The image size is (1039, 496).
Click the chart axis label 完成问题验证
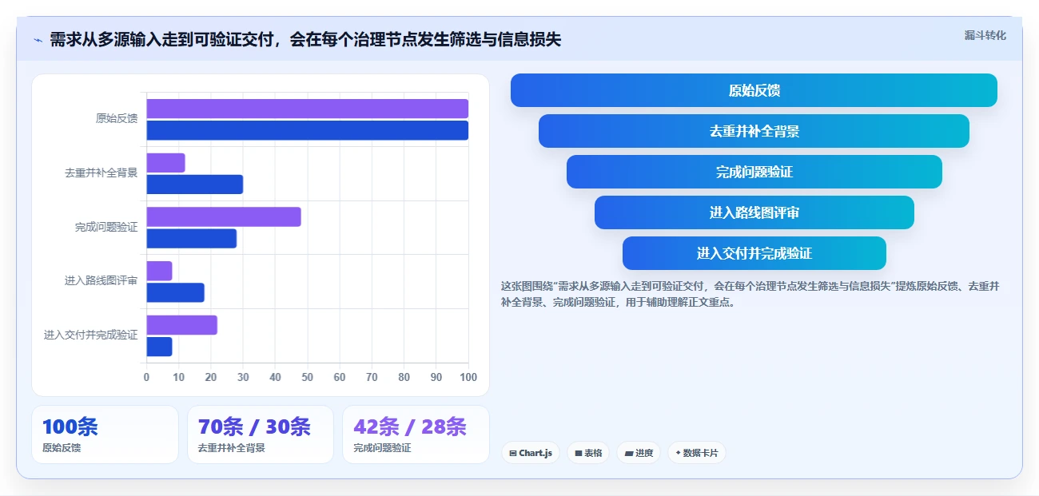[106, 227]
